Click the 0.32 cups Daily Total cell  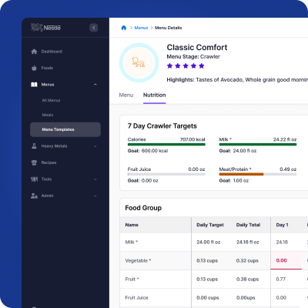point(247,260)
